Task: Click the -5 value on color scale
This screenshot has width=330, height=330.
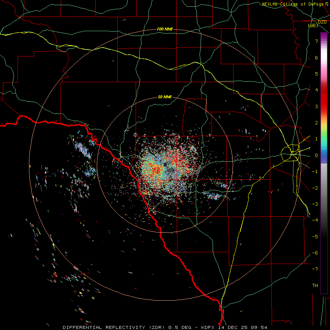Action: tap(315, 237)
